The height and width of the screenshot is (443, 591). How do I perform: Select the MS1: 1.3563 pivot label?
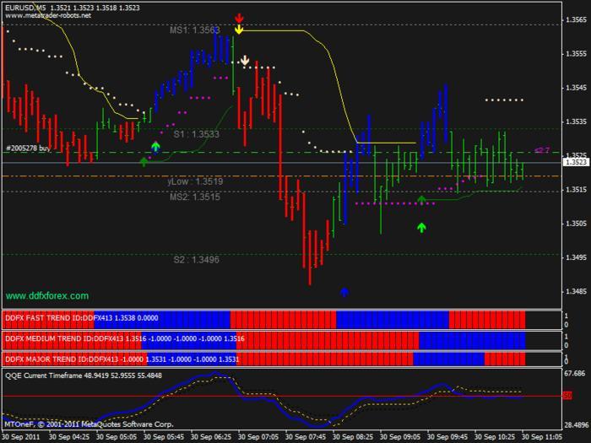click(x=194, y=30)
